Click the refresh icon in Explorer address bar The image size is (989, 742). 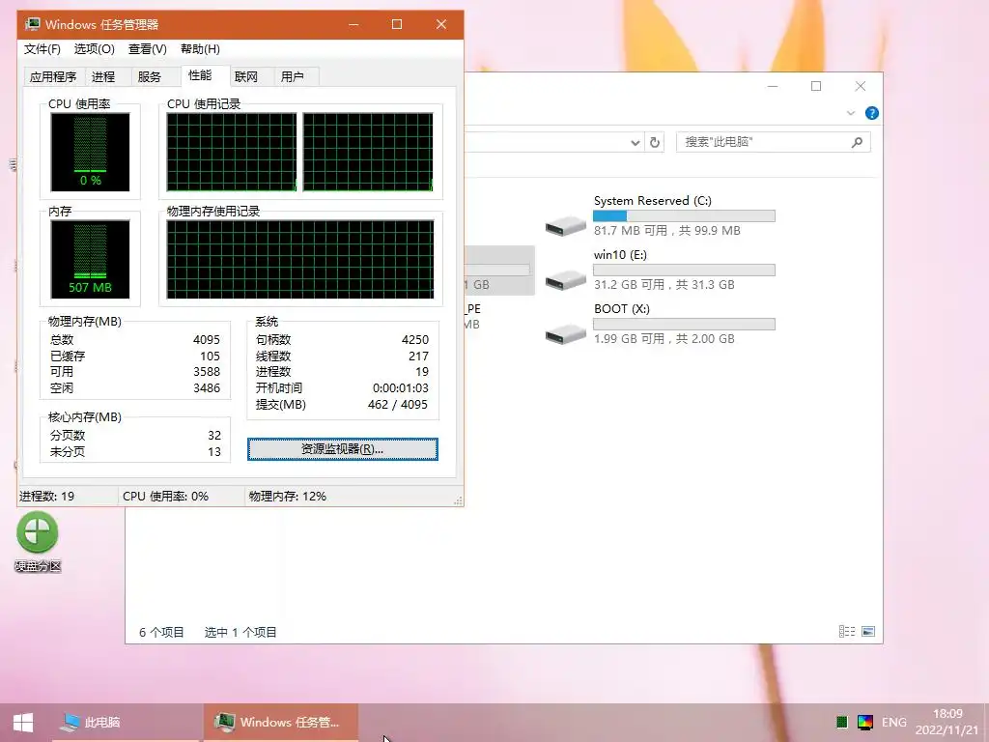click(x=655, y=143)
